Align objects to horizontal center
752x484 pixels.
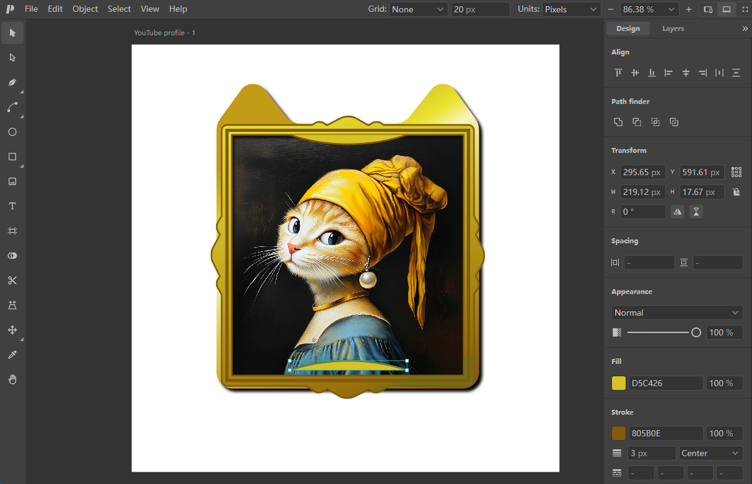coord(686,72)
